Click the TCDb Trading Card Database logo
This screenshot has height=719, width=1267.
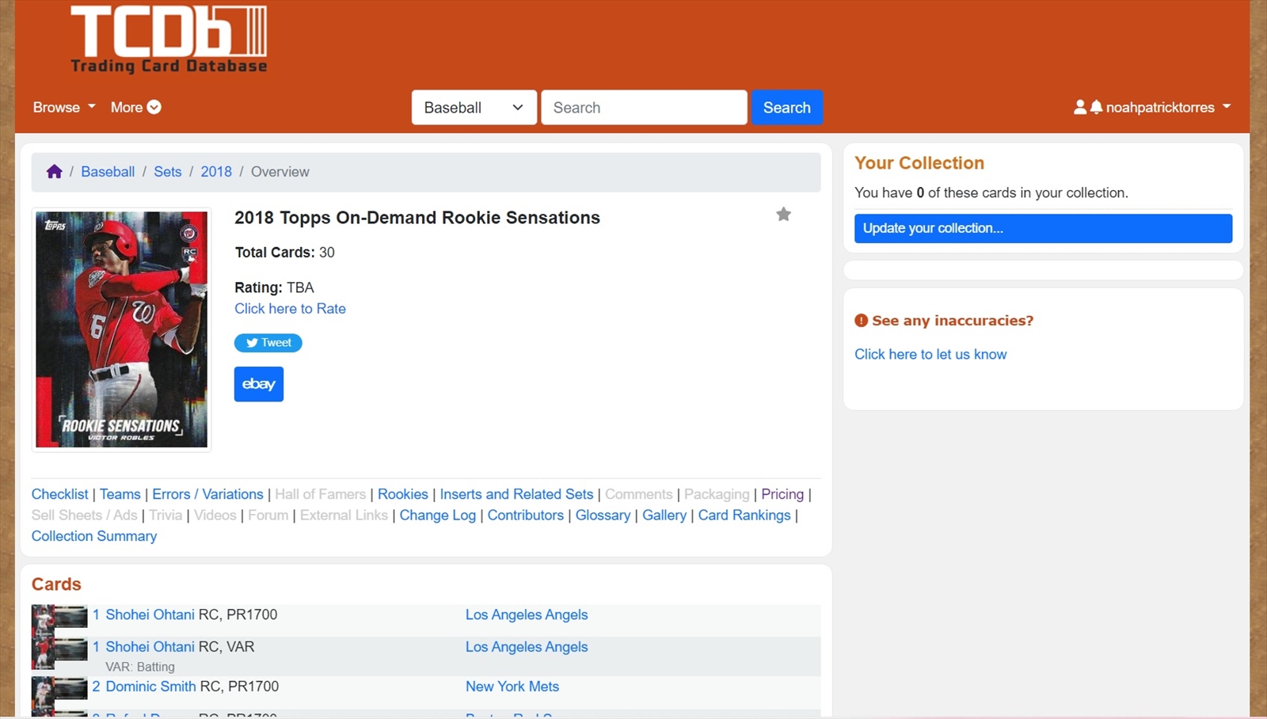coord(169,40)
